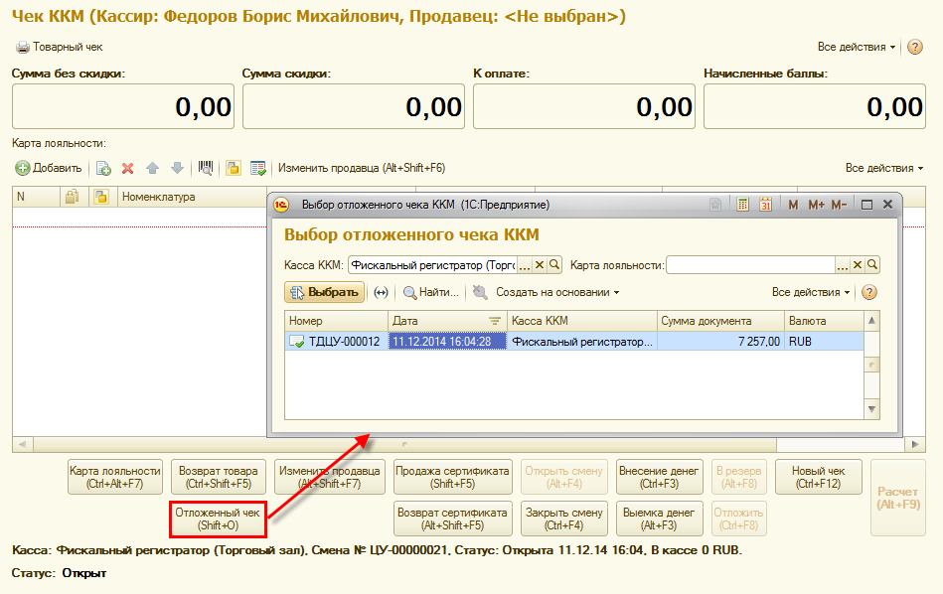943x594 pixels.
Task: Open top-right Все действия menu of main form
Action: pos(857,47)
